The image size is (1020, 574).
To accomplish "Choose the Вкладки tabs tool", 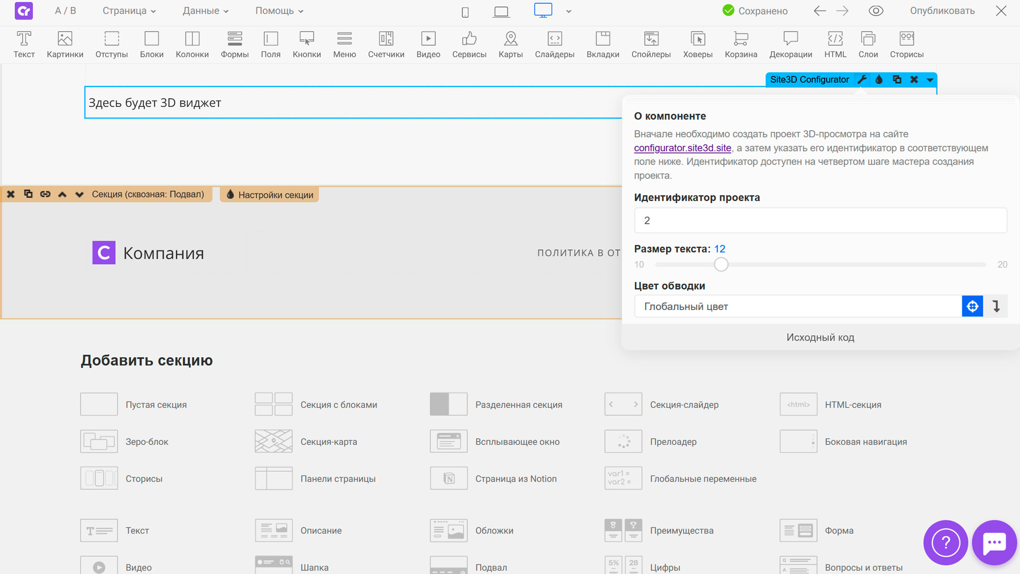I will pos(603,45).
